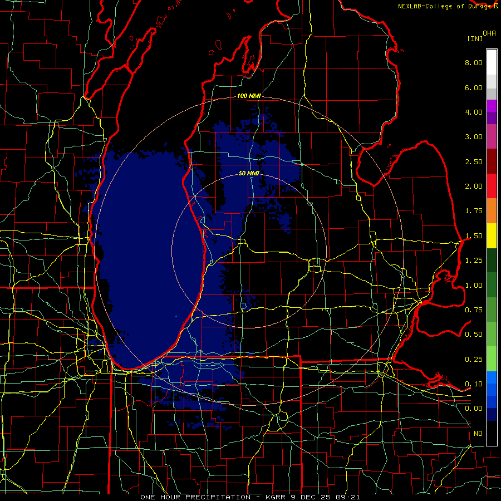This screenshot has width=501, height=501.
Task: Click the 0.25 legend value
Action: pos(474,360)
